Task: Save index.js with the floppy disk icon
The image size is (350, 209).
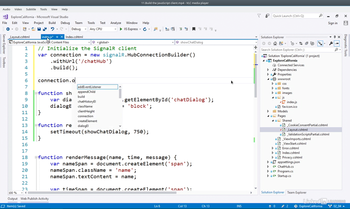Action: (39, 29)
